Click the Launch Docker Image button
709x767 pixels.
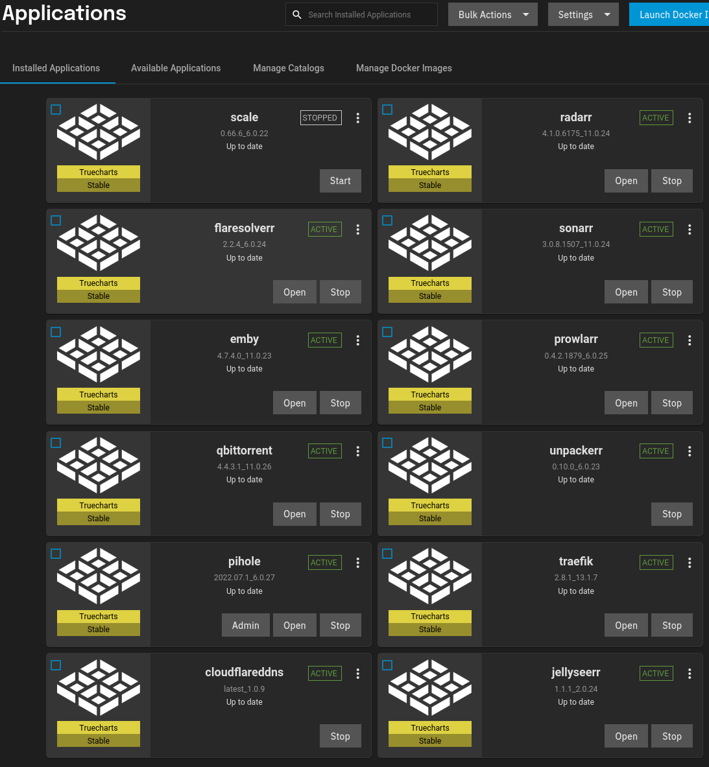coord(669,15)
